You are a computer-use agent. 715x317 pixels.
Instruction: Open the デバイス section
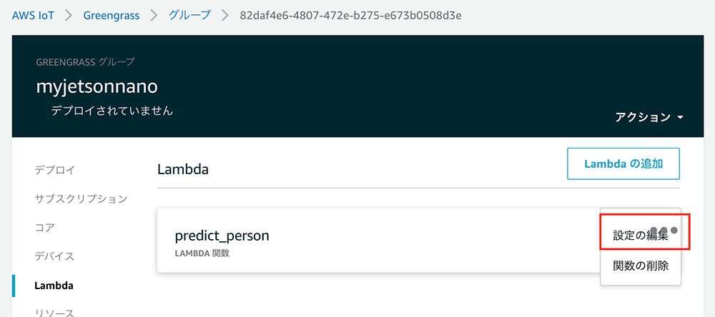point(54,256)
